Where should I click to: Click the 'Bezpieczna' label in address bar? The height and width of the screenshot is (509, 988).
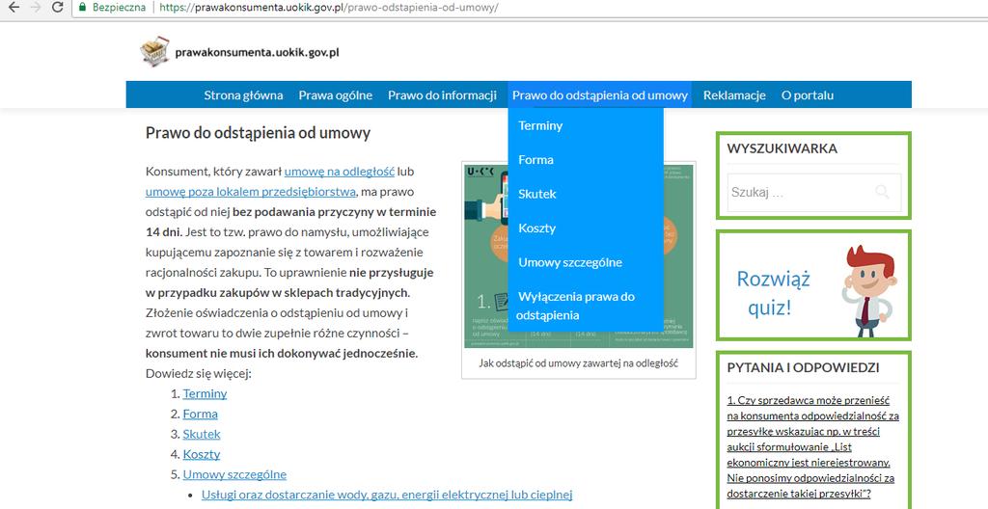coord(119,8)
